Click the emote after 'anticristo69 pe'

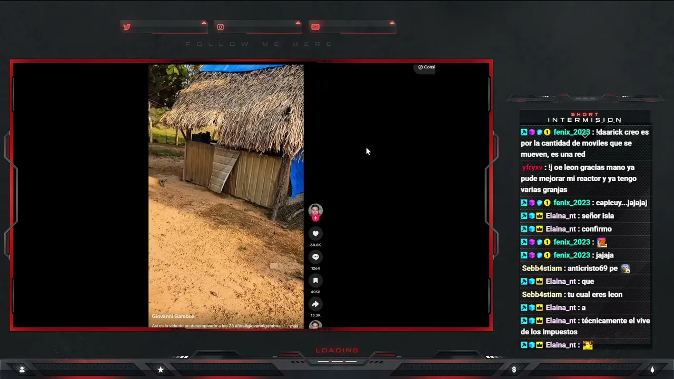(625, 268)
